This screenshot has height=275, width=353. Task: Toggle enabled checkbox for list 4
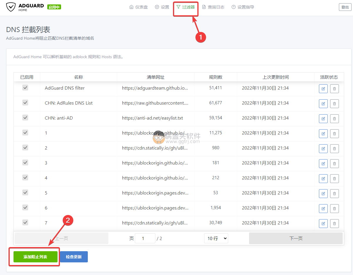point(25,177)
